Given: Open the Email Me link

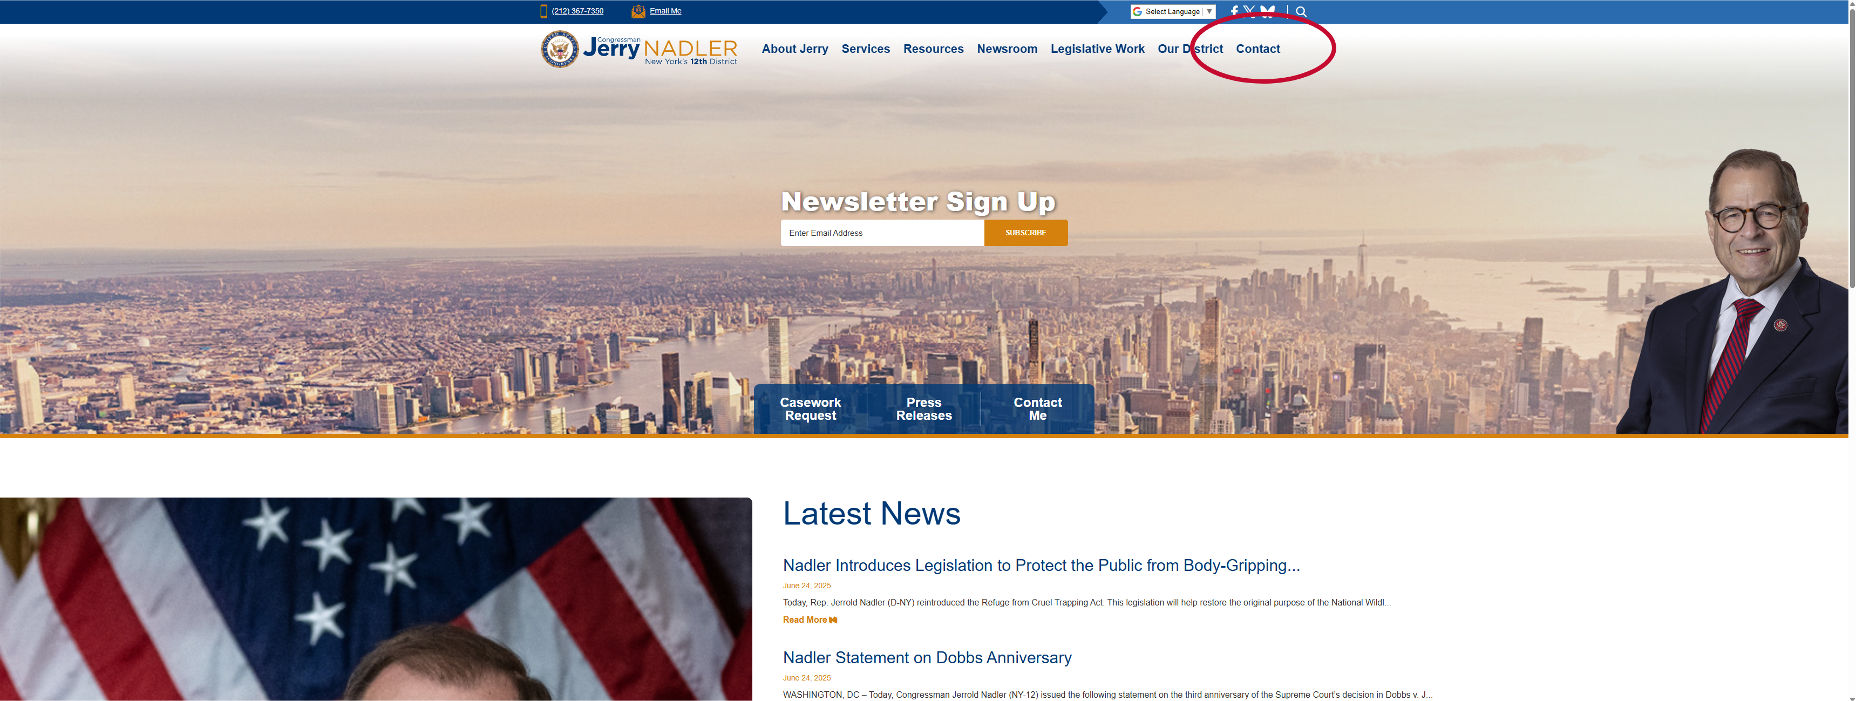Looking at the screenshot, I should click(x=665, y=11).
